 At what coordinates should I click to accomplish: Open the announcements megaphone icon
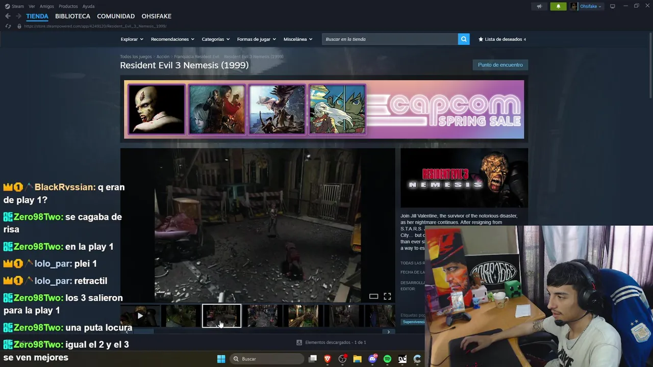(x=539, y=6)
